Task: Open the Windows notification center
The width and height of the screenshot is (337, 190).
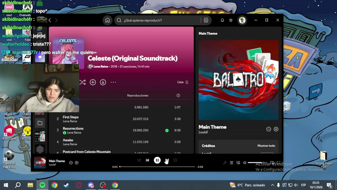Action: coord(329,185)
